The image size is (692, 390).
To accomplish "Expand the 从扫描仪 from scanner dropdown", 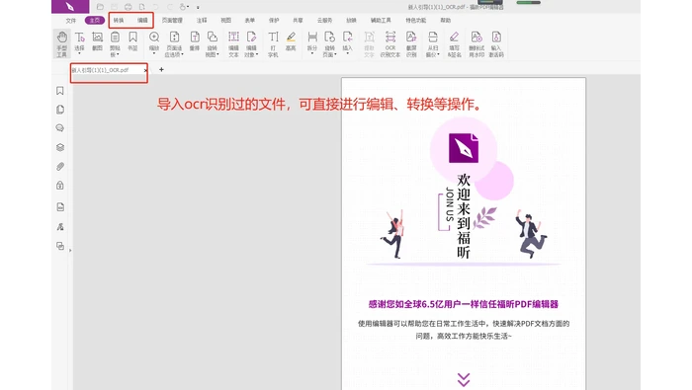I will [438, 55].
